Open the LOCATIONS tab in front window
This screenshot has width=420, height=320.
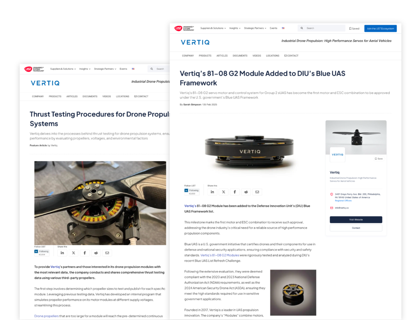pos(272,56)
